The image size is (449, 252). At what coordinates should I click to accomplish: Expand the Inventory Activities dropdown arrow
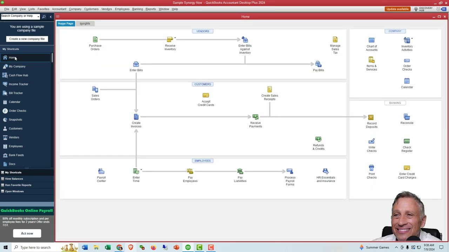pyautogui.click(x=412, y=38)
